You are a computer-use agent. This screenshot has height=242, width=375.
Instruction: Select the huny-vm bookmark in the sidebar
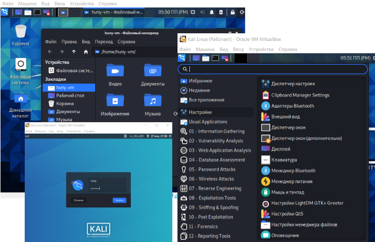pos(69,87)
